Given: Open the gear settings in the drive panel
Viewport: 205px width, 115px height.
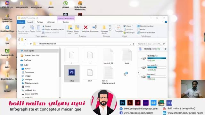Looking at the screenshot, I should 165,49.
